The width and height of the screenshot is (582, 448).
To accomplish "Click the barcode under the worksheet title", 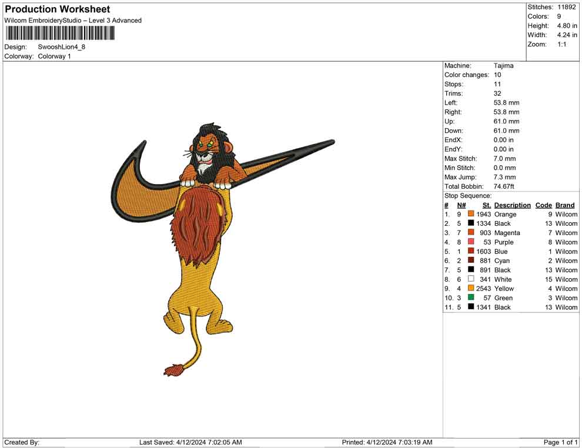I will [60, 34].
